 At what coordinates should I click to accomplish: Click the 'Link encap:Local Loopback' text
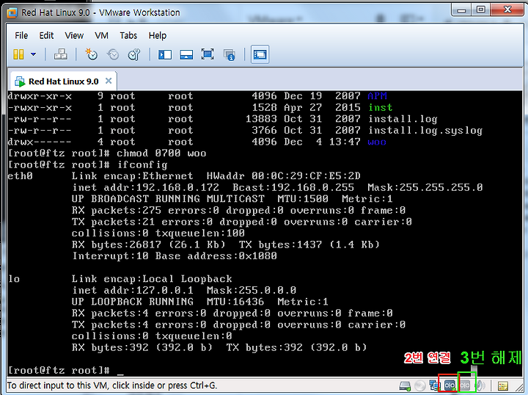tap(152, 279)
